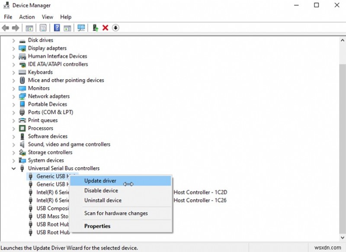
Task: Open the View menu
Action: tap(47, 17)
